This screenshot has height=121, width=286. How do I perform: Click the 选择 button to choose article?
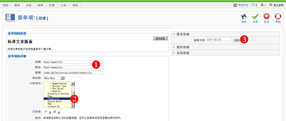pos(237,40)
